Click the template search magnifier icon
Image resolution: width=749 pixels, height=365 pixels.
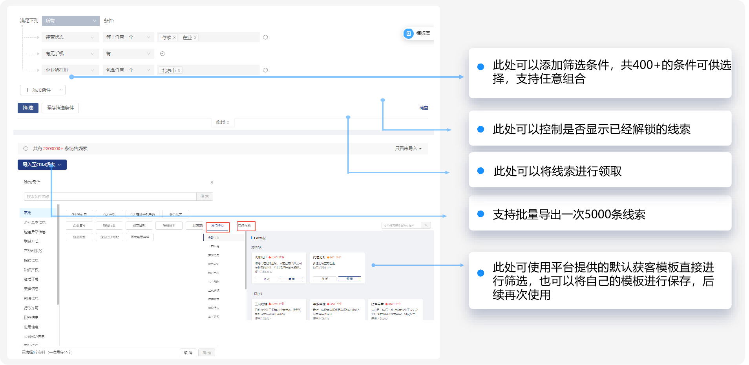point(426,225)
